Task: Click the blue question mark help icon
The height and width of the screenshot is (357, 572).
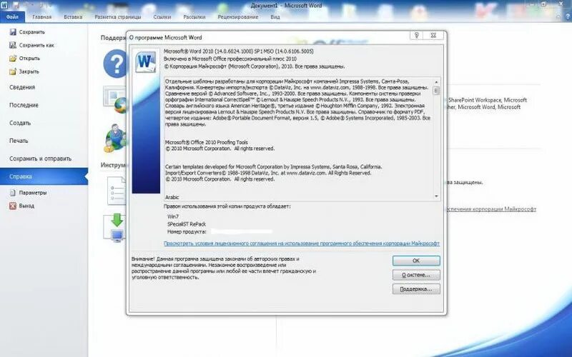Action: pos(115,64)
